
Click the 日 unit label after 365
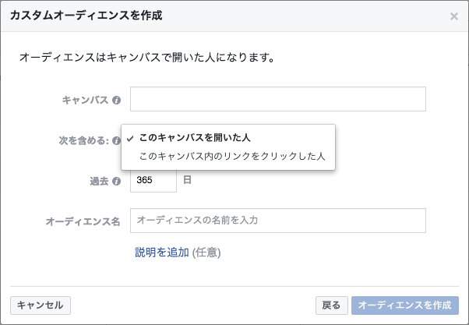point(187,180)
